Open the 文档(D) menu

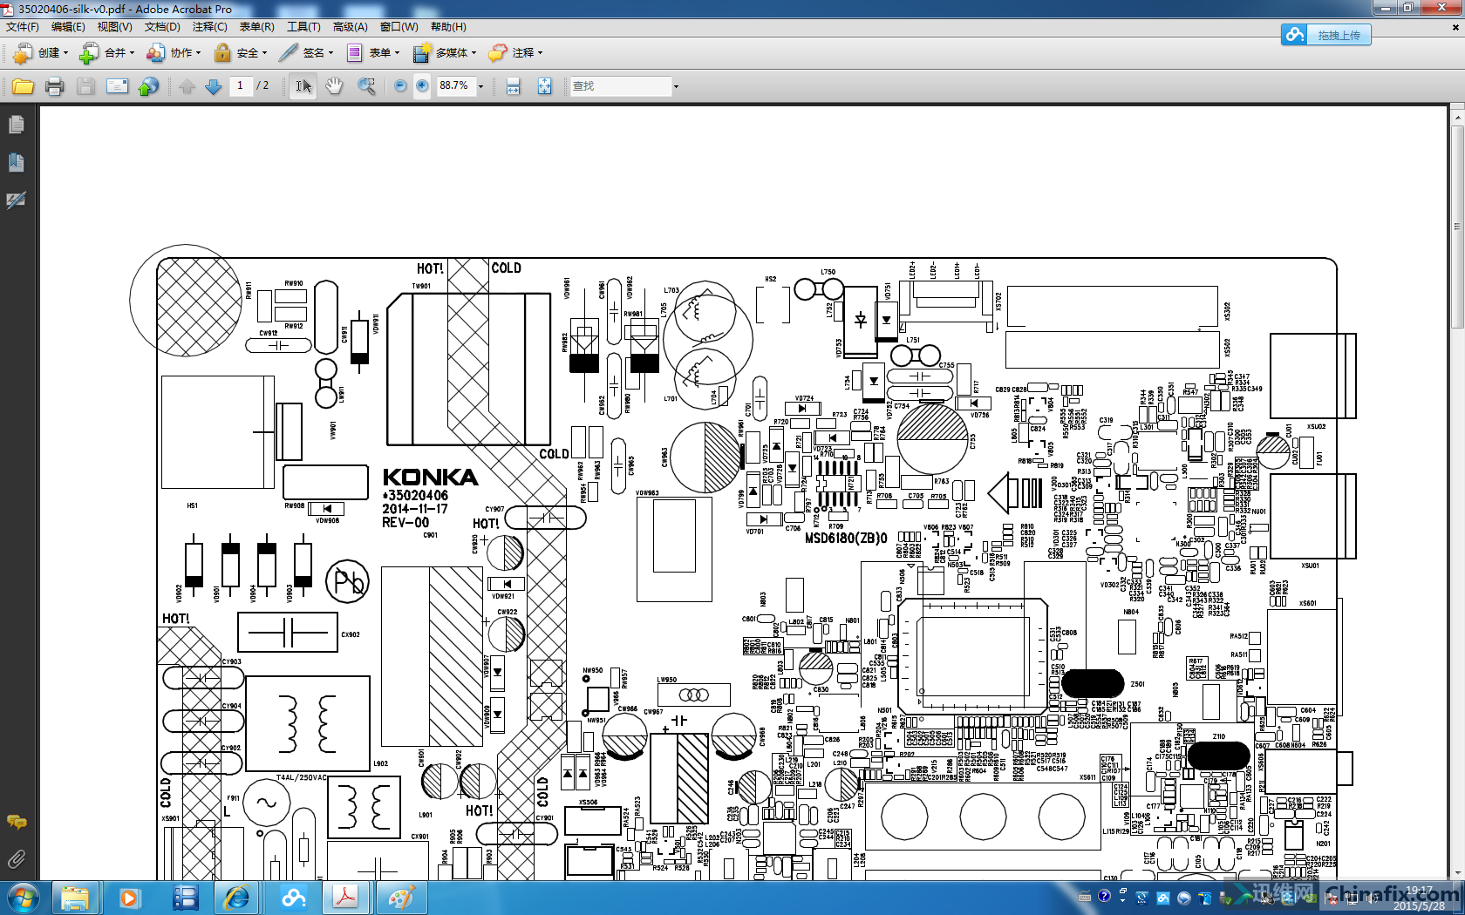coord(162,27)
